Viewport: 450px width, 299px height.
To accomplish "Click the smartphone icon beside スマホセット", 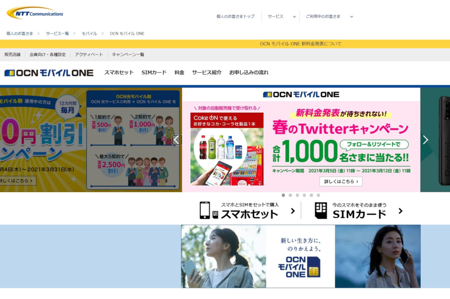I will tap(205, 210).
